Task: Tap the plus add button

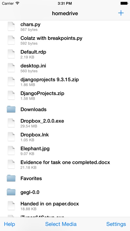Action: pos(121,13)
